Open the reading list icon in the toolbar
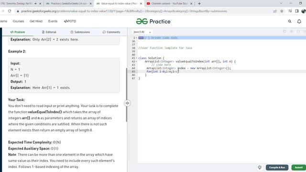This screenshot has width=306, height=172. [290, 11]
